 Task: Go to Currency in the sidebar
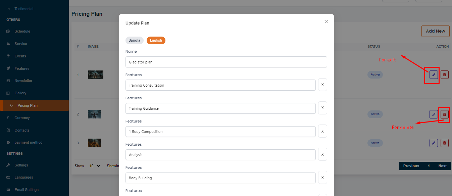click(22, 118)
